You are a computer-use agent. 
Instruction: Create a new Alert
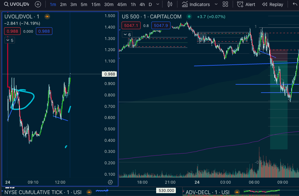pos(246,4)
